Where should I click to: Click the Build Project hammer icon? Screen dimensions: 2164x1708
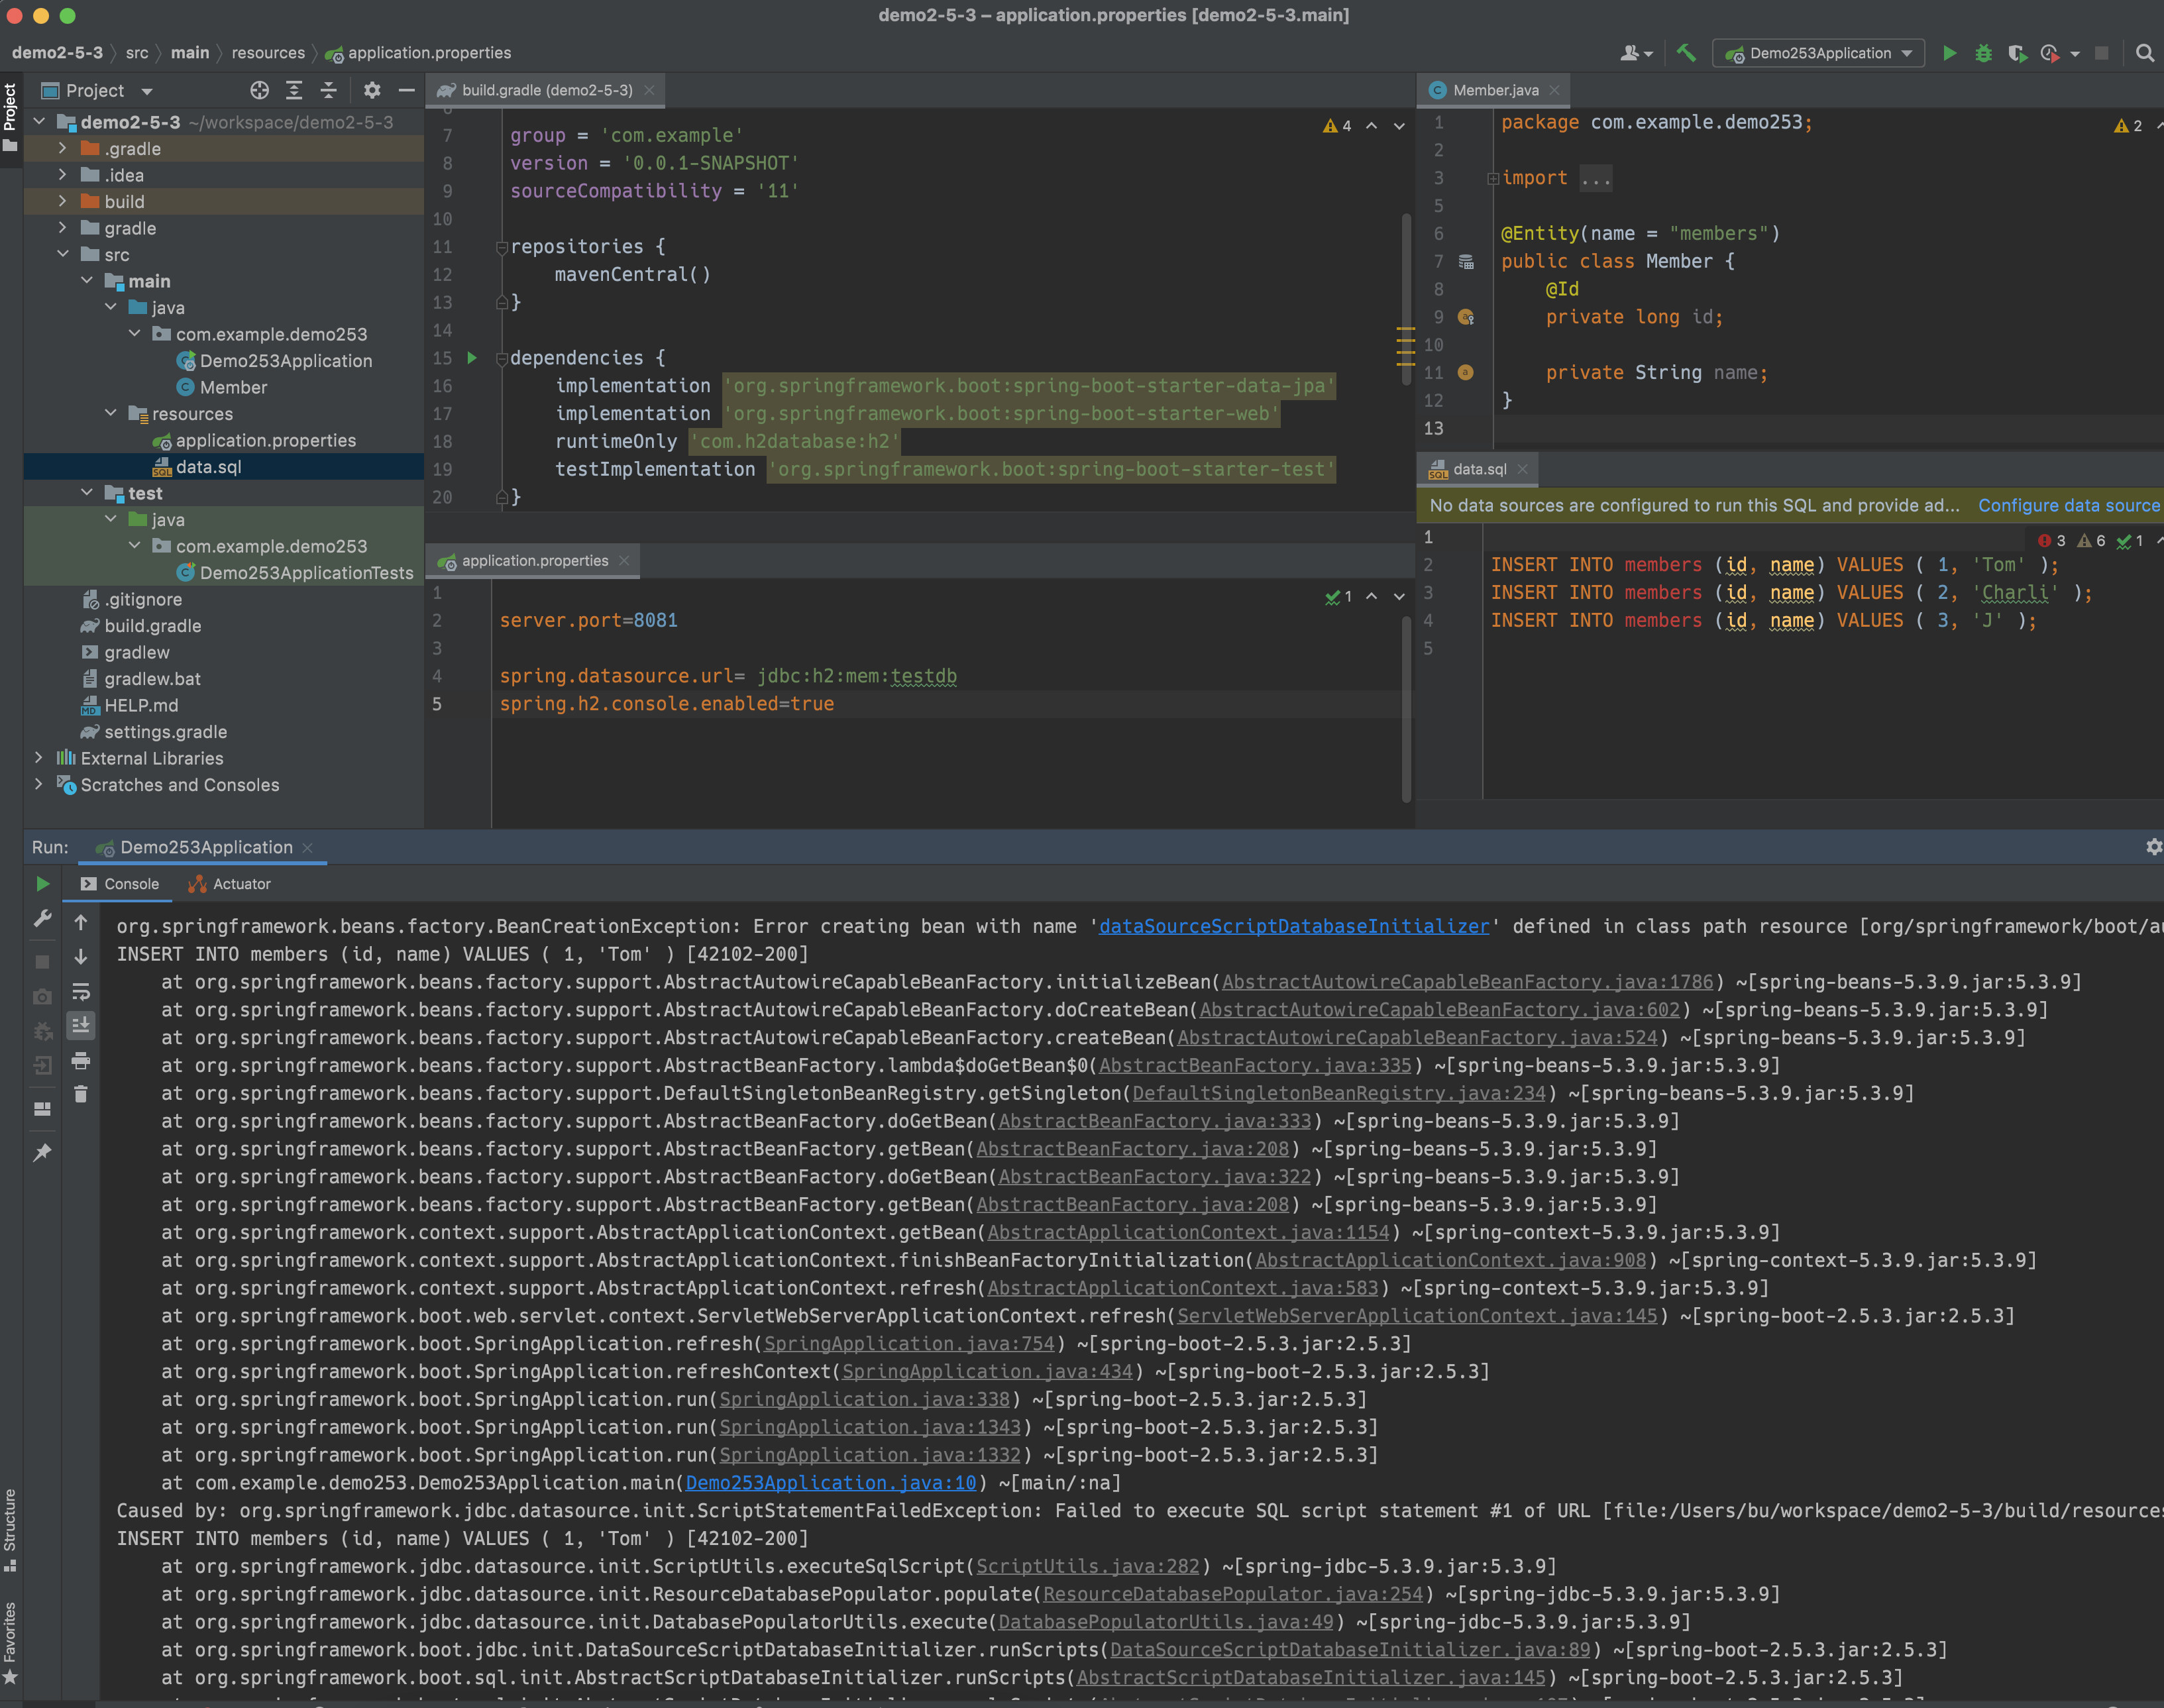(1686, 53)
